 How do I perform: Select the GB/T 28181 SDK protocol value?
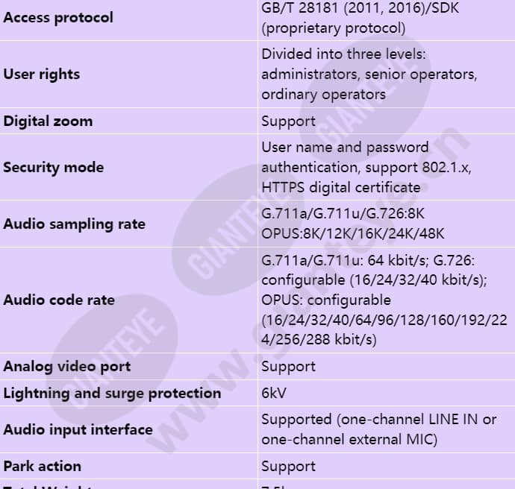(360, 18)
